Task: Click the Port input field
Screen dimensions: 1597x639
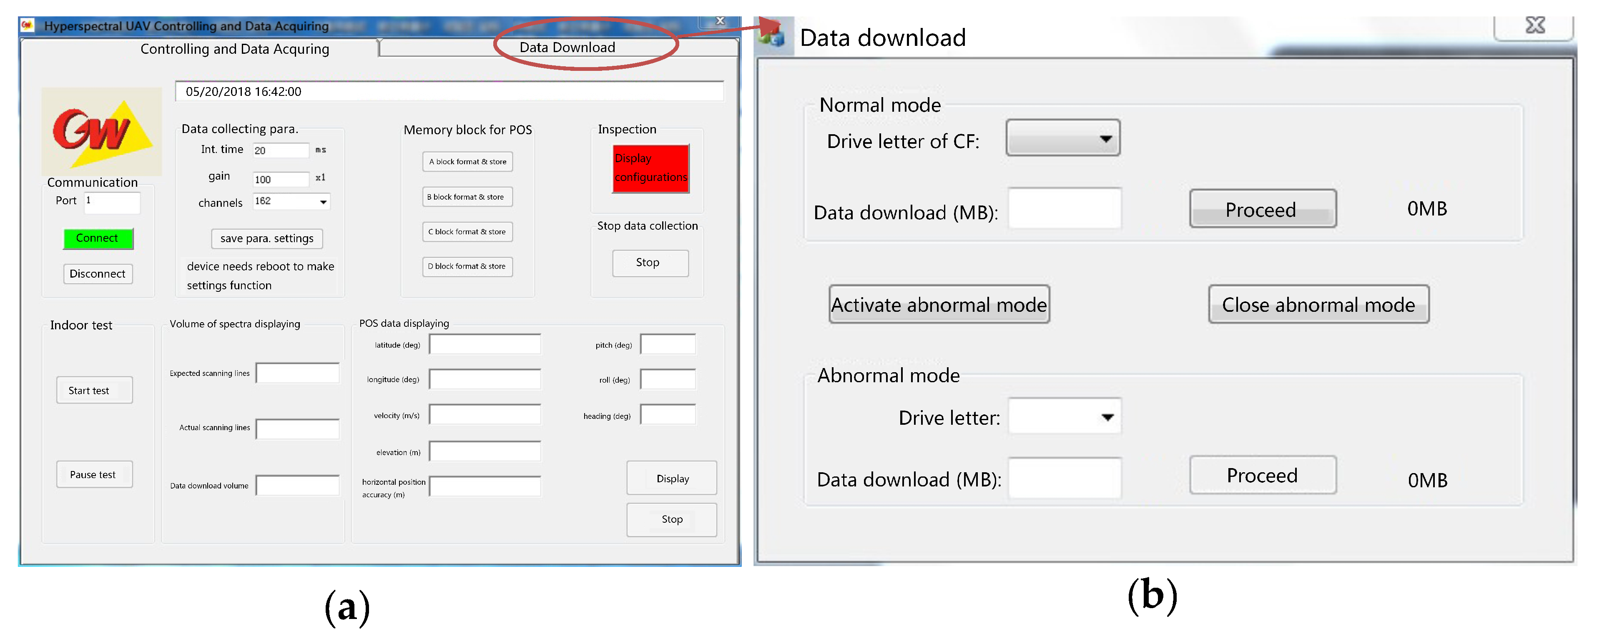Action: [x=112, y=203]
